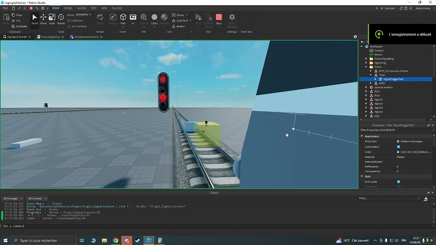Viewport: 436px width, 245px height.
Task: Enable the Collisions checkbox
Action: click(x=69, y=20)
